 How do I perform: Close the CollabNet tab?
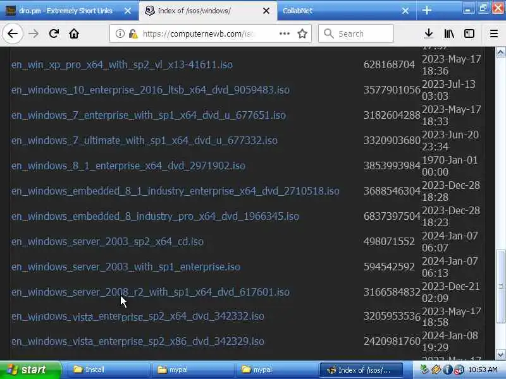(x=405, y=11)
